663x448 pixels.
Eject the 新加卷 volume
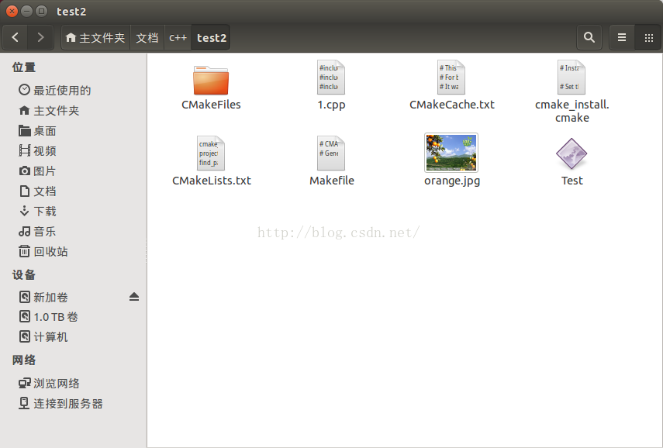[134, 297]
